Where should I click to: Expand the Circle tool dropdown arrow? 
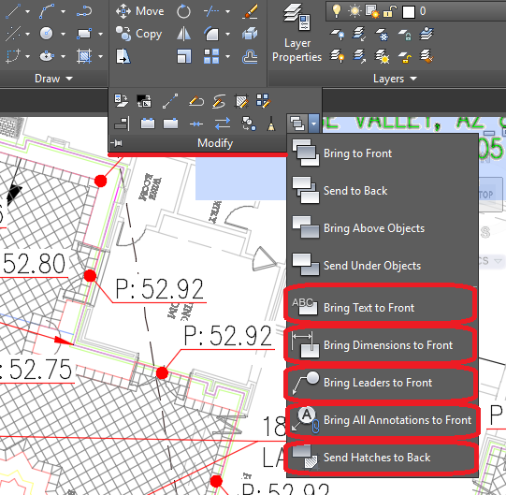63,34
